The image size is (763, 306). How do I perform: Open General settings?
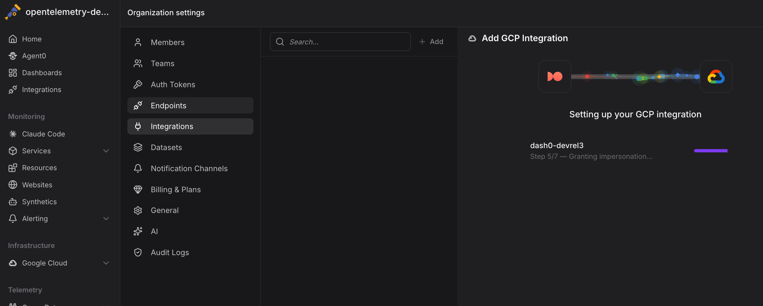point(190,210)
